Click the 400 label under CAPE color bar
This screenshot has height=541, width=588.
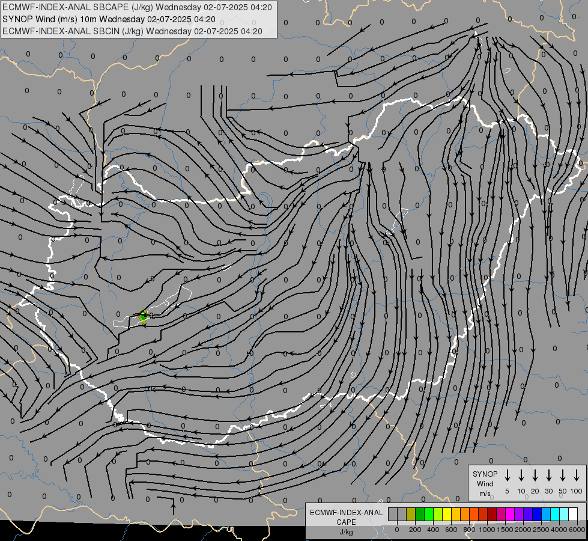click(x=433, y=530)
